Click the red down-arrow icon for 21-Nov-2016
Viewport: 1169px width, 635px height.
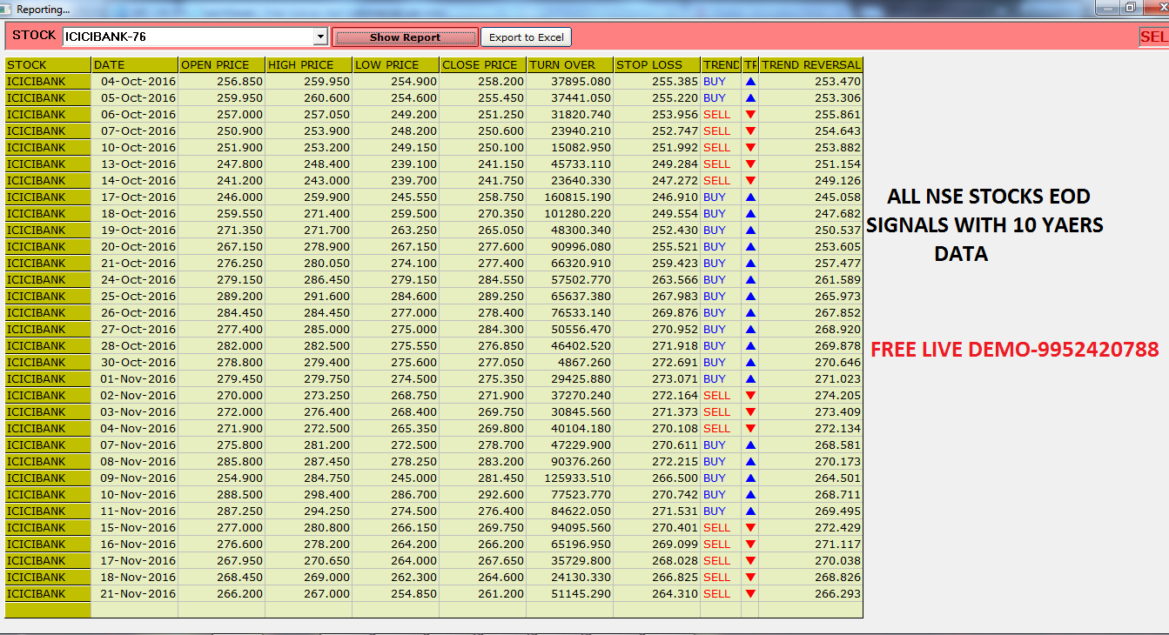click(750, 594)
